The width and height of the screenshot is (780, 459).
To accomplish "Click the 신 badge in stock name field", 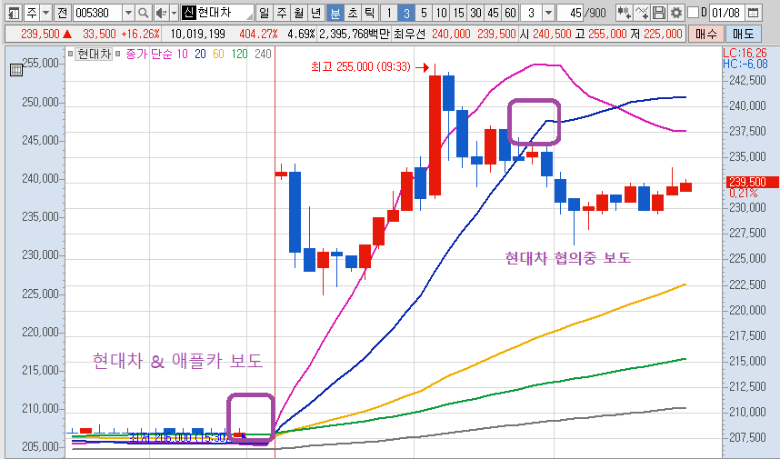I will click(188, 13).
